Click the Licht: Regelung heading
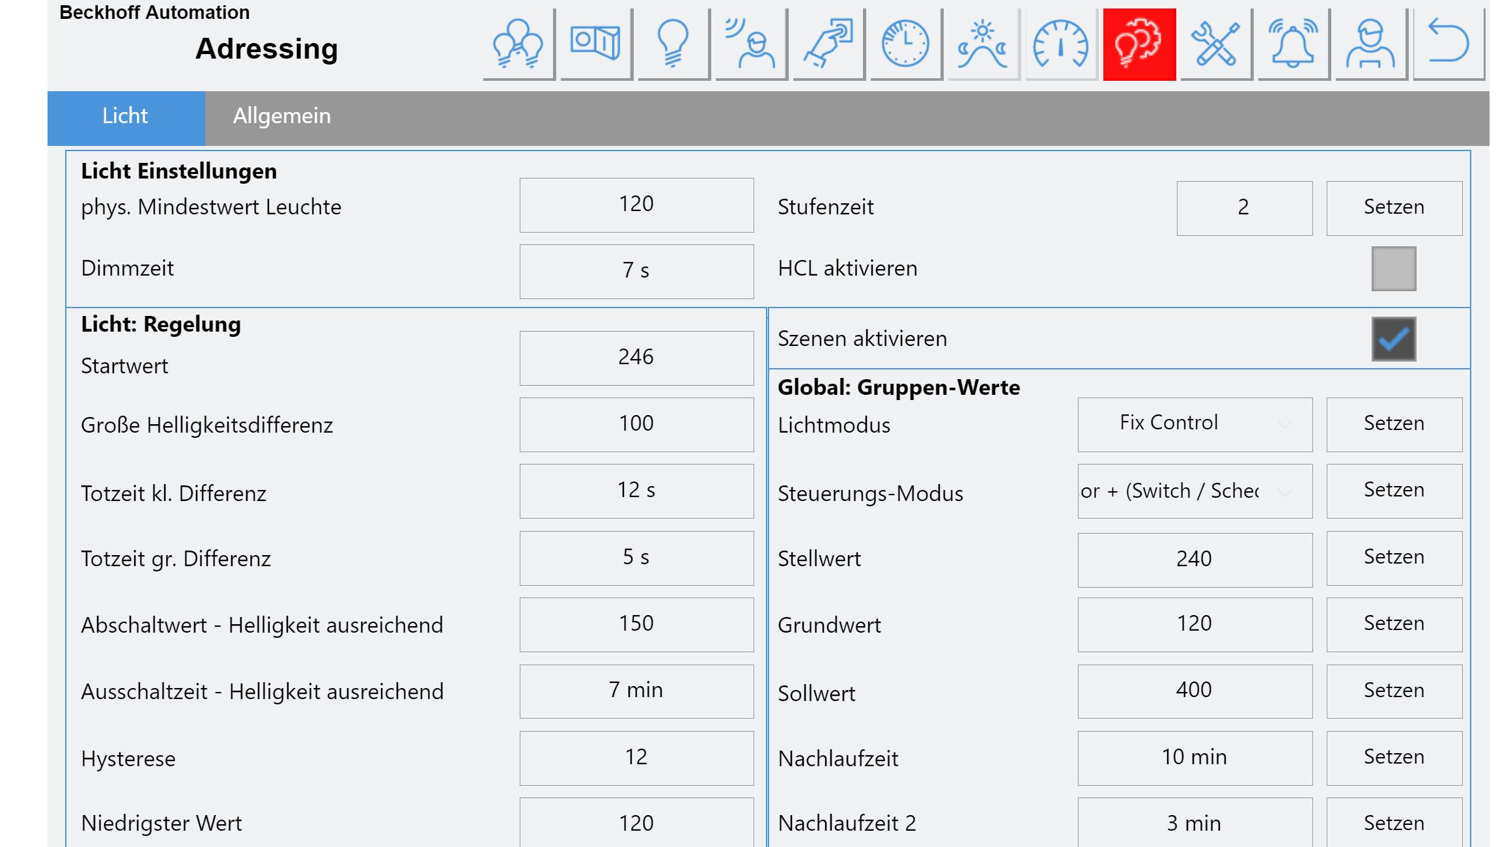This screenshot has width=1498, height=847. click(x=161, y=324)
